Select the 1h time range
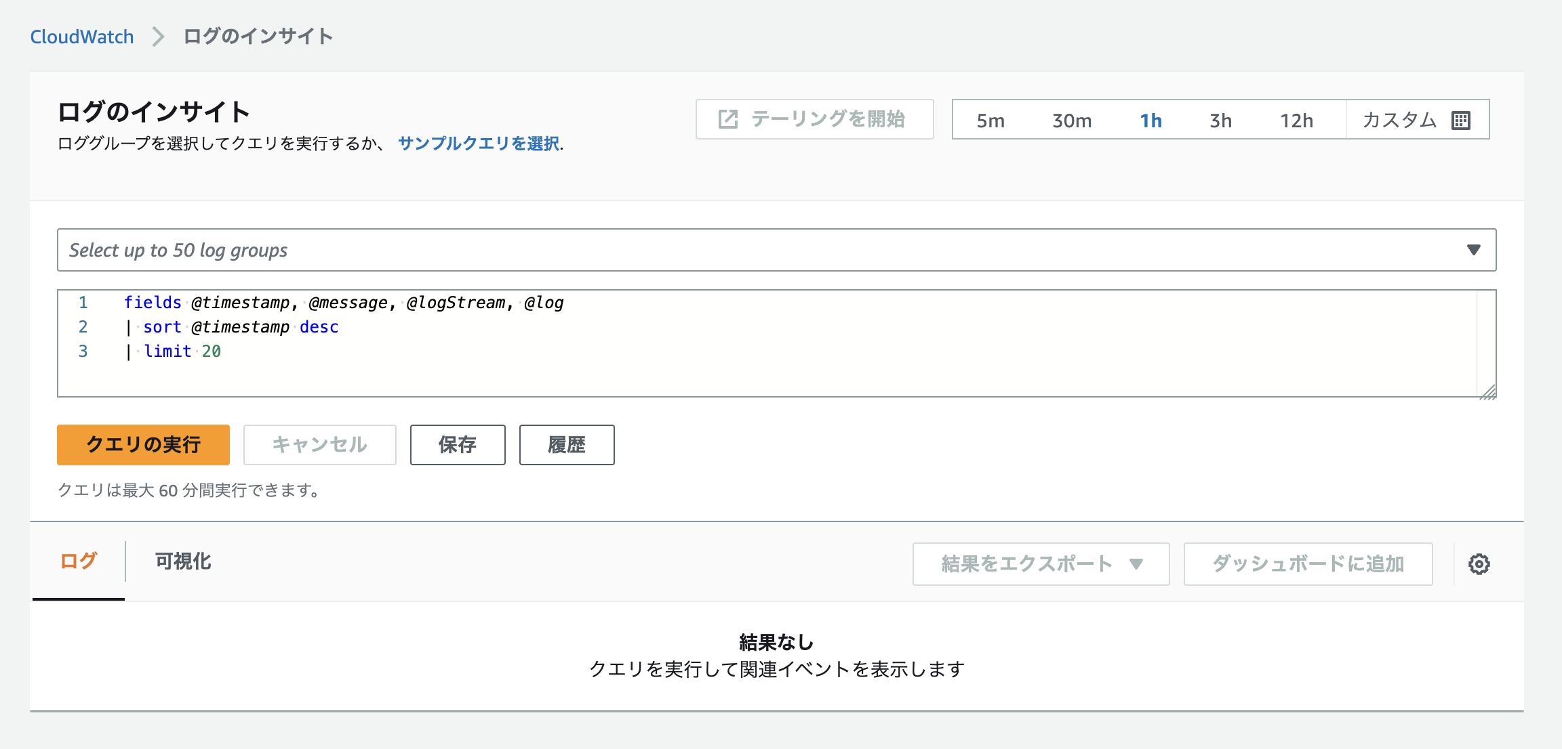Viewport: 1562px width, 749px height. [x=1150, y=121]
